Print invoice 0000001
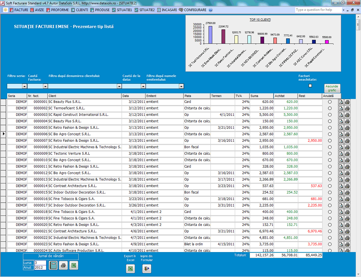Image resolution: width=361 pixels, height=277 pixels. pos(347,102)
